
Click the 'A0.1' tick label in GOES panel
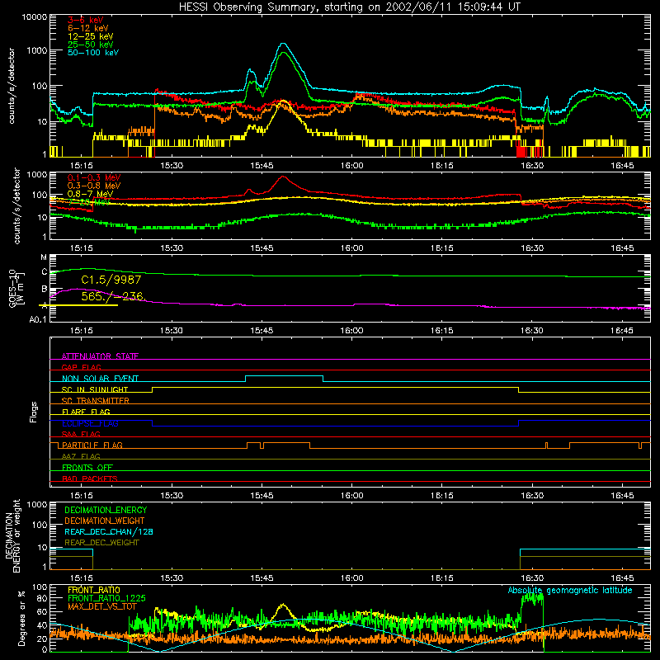(x=38, y=320)
